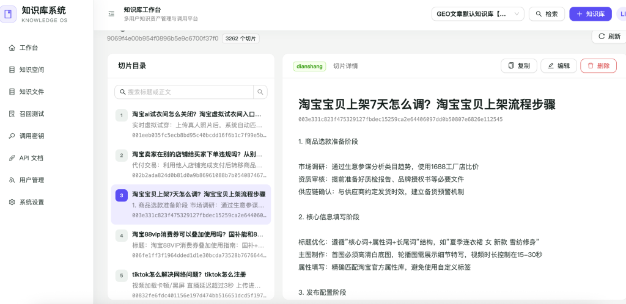Image resolution: width=626 pixels, height=304 pixels.
Task: Click the + 知识库 button
Action: pyautogui.click(x=591, y=14)
